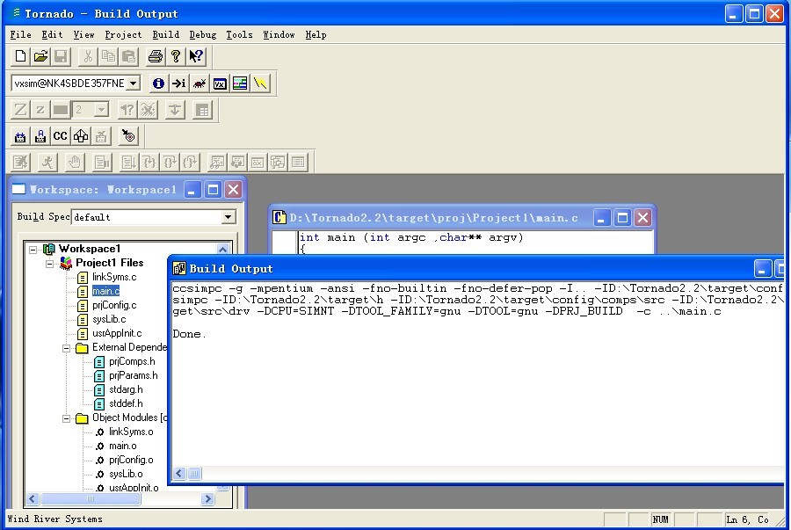
Task: Click the Print icon in toolbar
Action: (156, 56)
